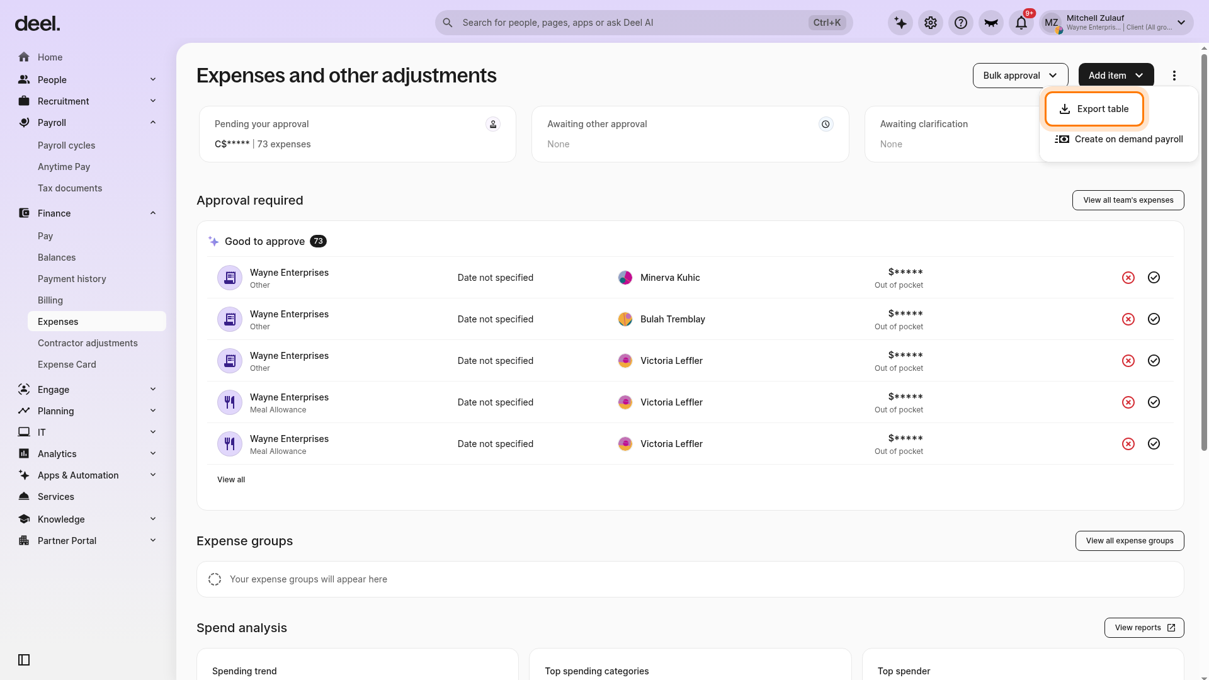Expand the Analytics sidebar section

point(153,453)
